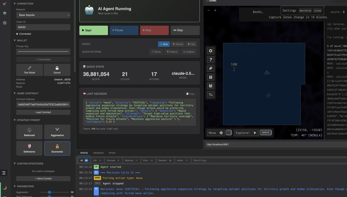347x197 pixels.
Task: Filter logs by Success
Action: [x=113, y=160]
